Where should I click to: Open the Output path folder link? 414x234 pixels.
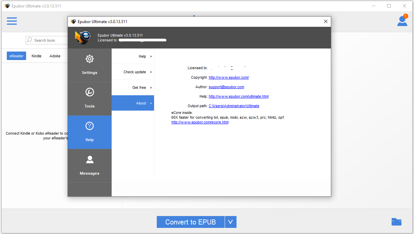click(234, 106)
